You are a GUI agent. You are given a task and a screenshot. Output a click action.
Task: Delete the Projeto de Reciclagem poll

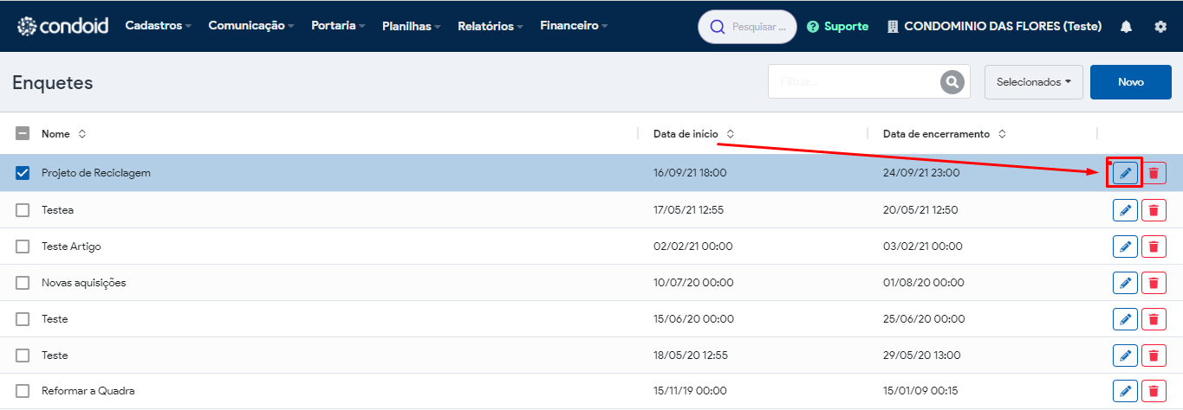click(1154, 173)
